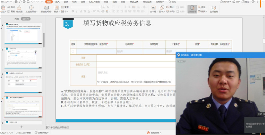Screen dimensions: 265x135
Task: Click the Paste clipboard icon
Action: [3, 7]
